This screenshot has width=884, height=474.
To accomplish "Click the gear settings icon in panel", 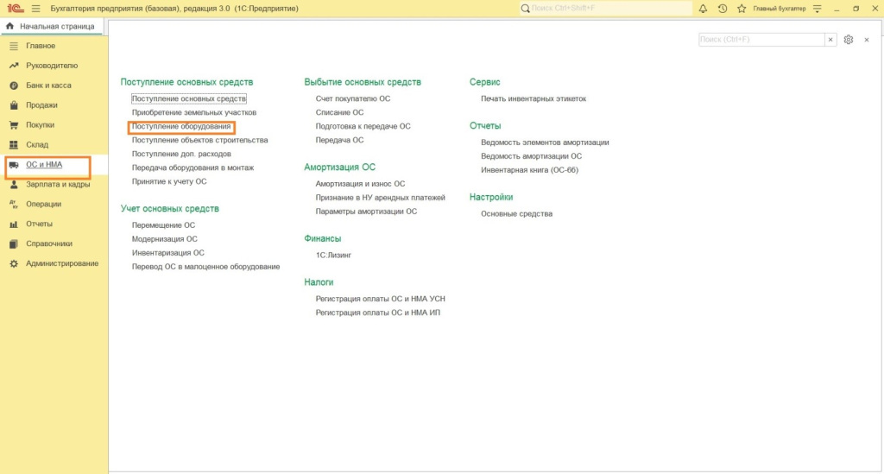I will point(849,40).
